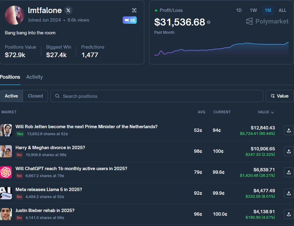This screenshot has height=226, width=294.
Task: Select the 1M time range
Action: pos(268,10)
